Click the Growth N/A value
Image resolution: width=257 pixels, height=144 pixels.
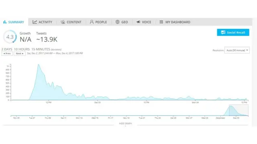pyautogui.click(x=25, y=39)
